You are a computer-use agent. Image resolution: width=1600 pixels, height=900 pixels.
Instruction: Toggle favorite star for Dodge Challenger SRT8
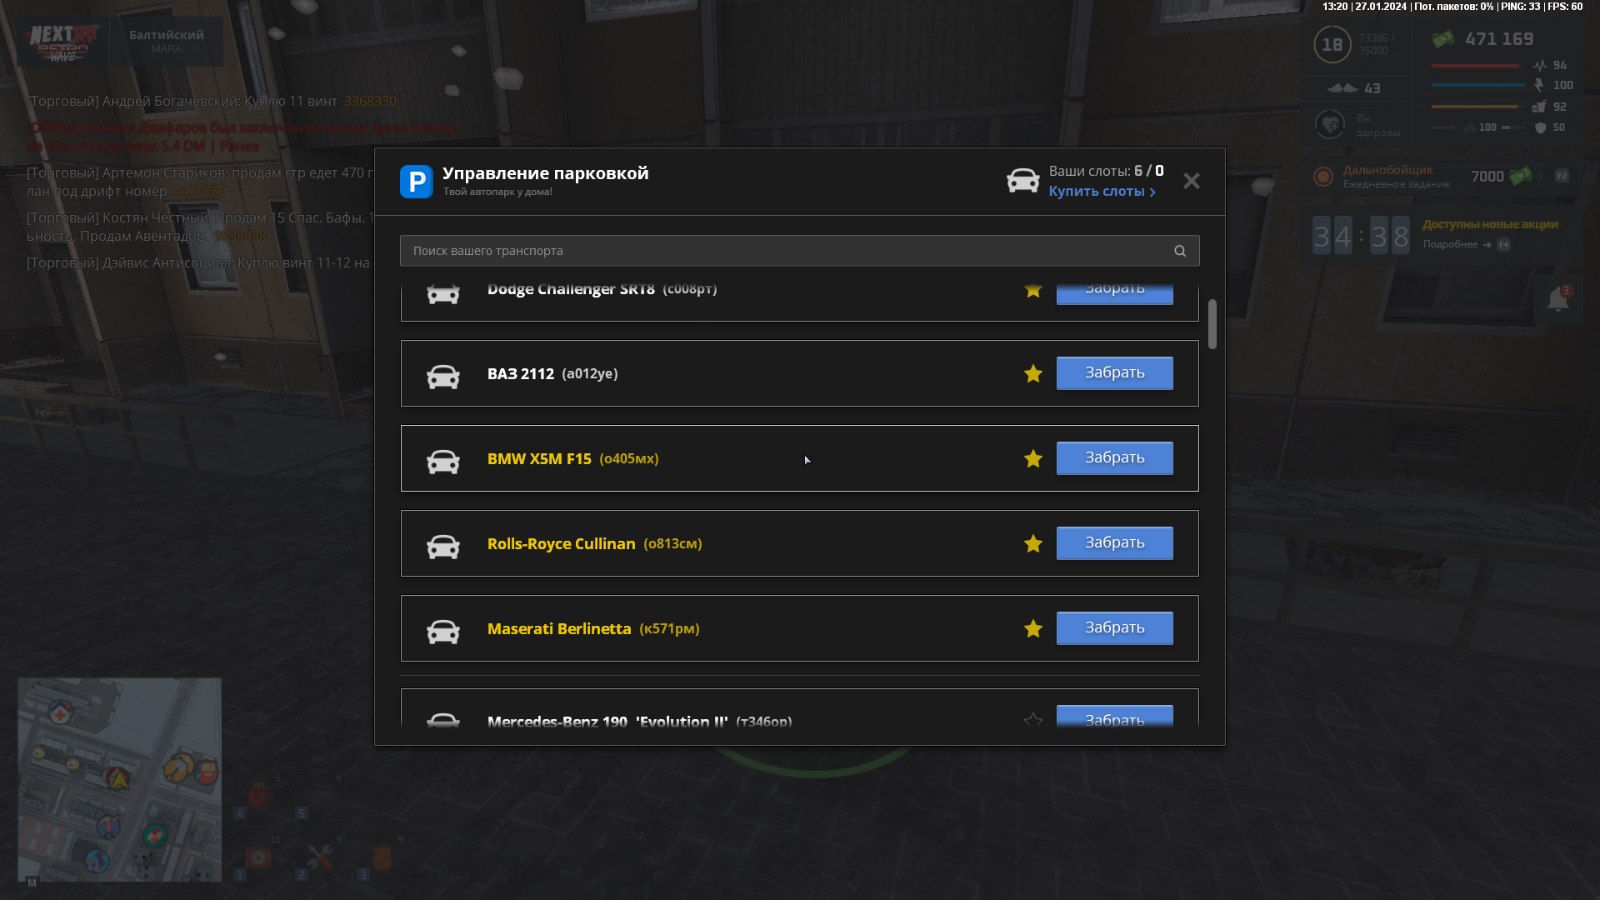click(1033, 290)
